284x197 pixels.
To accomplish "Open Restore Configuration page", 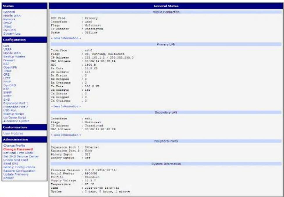I will (19, 171).
